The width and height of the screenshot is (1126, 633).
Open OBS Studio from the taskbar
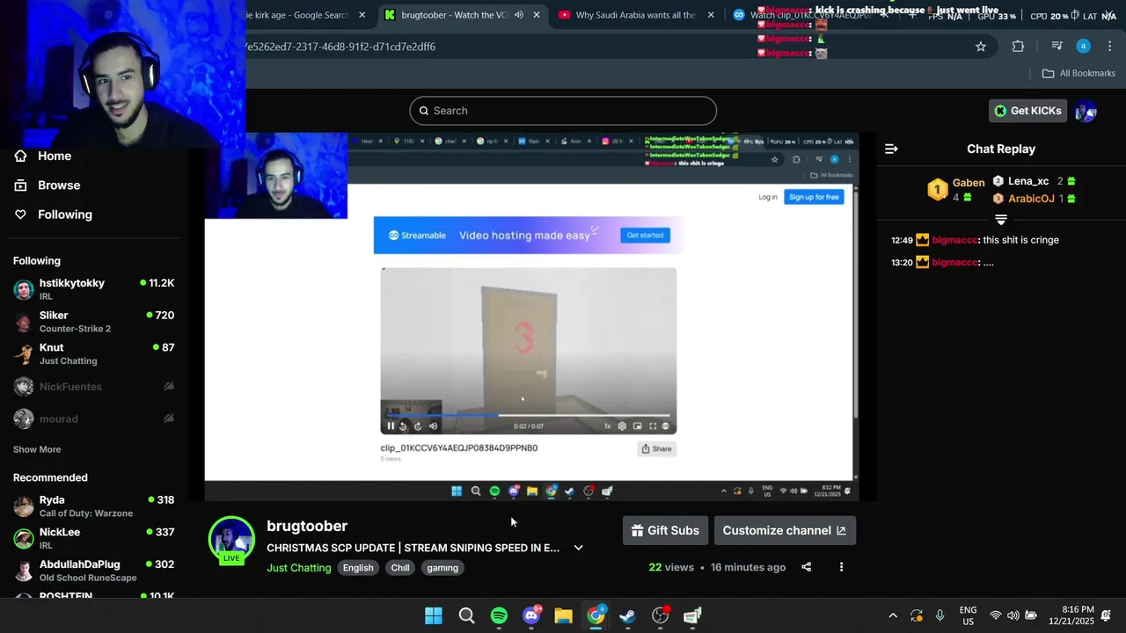point(660,616)
